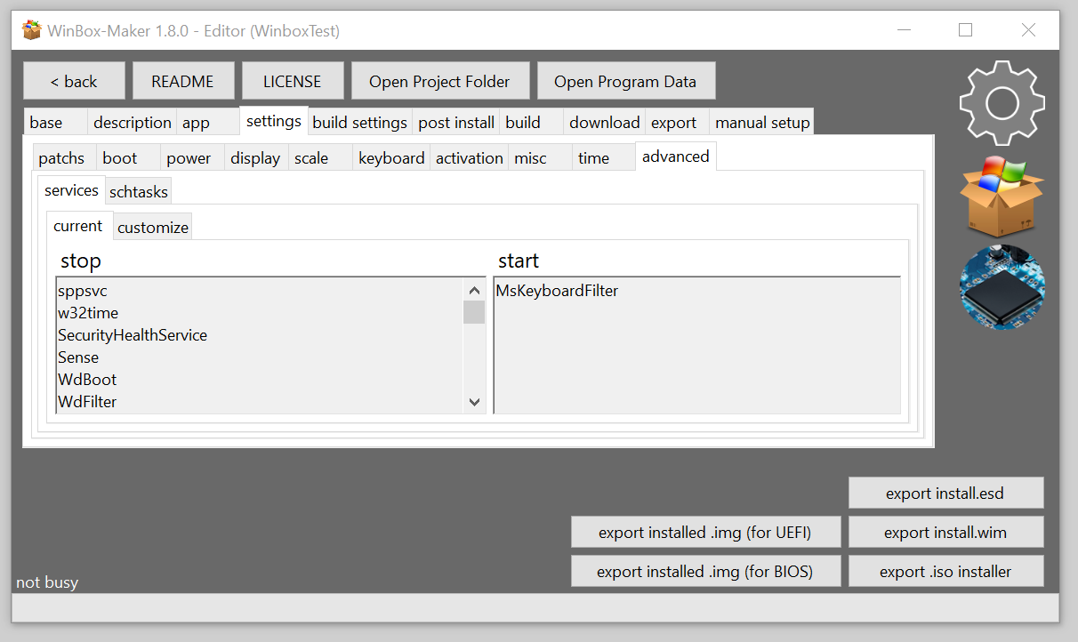Click Open Program Data
The width and height of the screenshot is (1078, 642).
(626, 81)
